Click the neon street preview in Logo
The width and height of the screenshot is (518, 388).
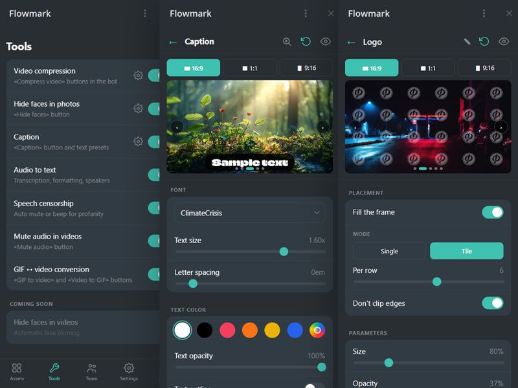click(x=428, y=127)
